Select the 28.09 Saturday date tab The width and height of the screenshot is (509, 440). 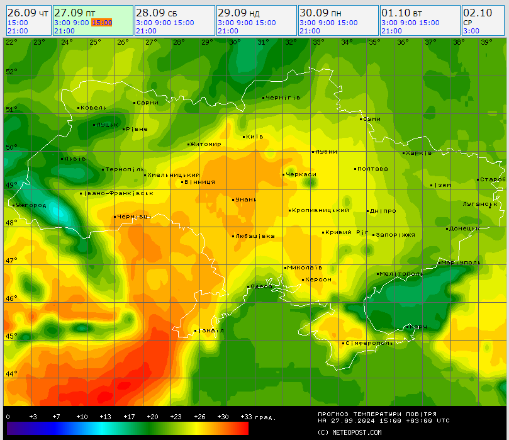tap(156, 13)
